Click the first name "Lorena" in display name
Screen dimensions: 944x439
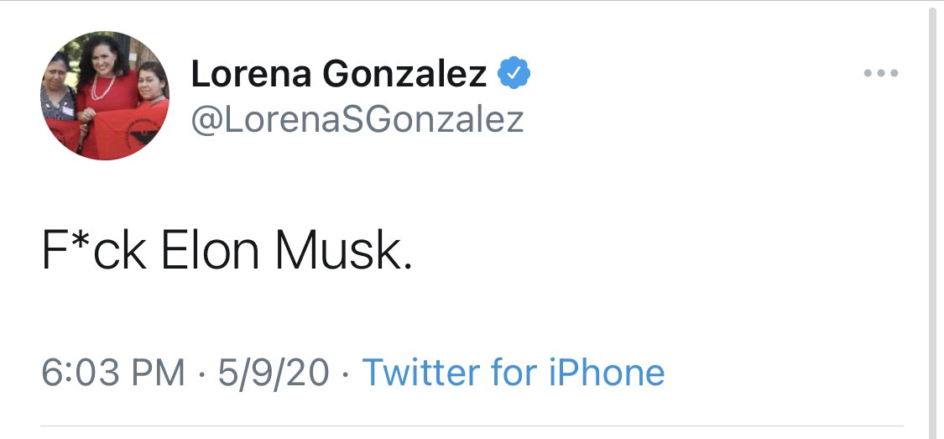[x=251, y=75]
